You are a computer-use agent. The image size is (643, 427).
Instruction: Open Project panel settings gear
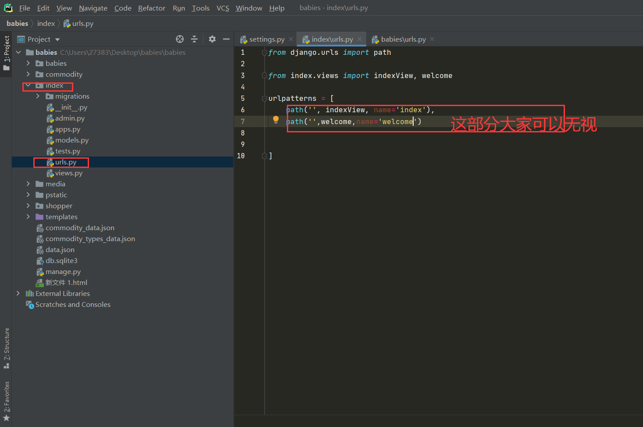tap(212, 39)
